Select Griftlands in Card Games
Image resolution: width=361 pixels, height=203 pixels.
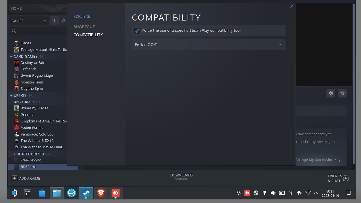[x=28, y=69]
